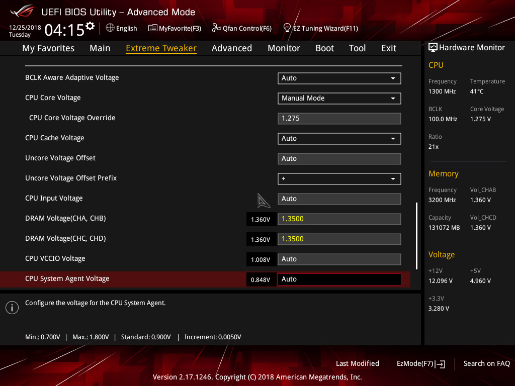The width and height of the screenshot is (515, 386).
Task: Click the settings list vertical scrollbar
Action: pos(416,236)
